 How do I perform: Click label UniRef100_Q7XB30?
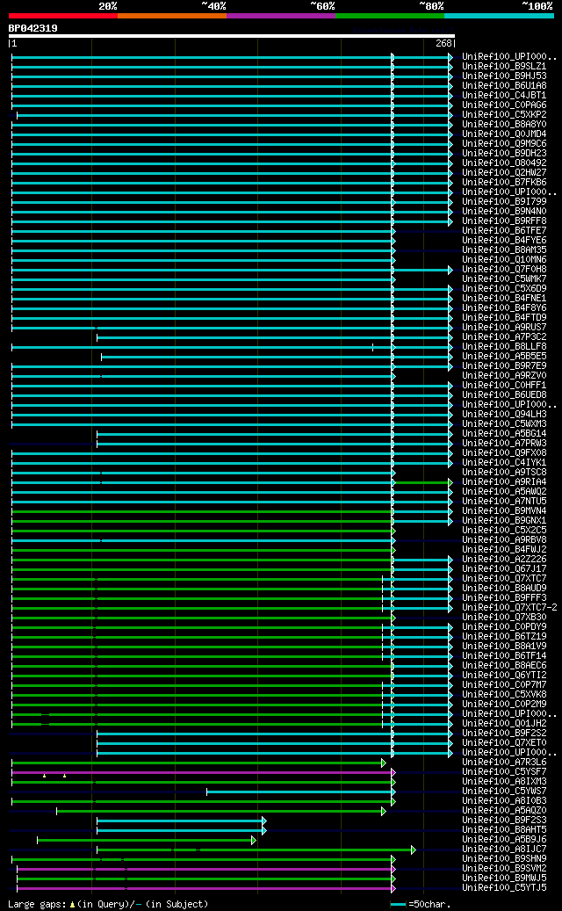point(504,617)
